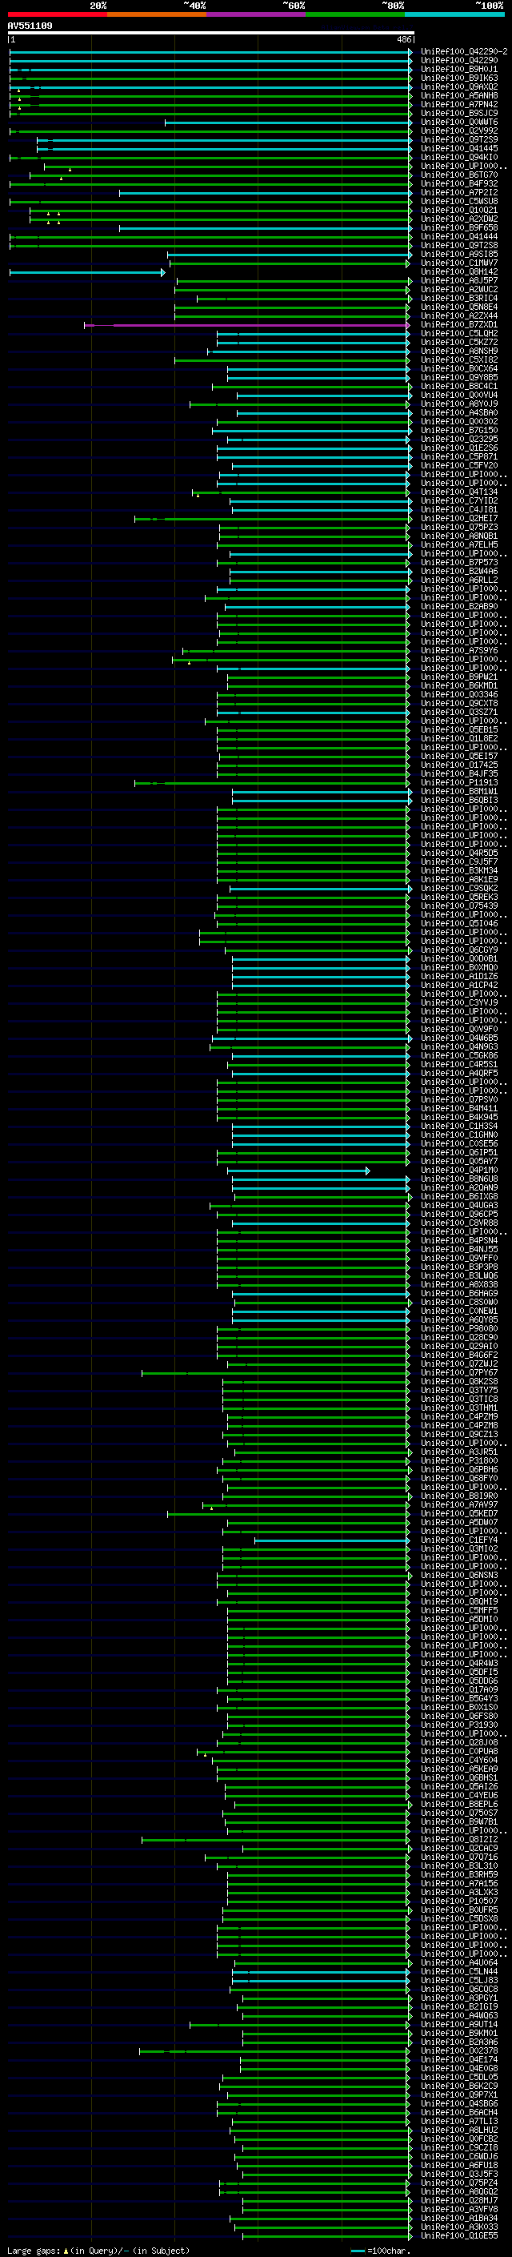The width and height of the screenshot is (512, 2257).
Task: Pick hit label UniRef100_B0CX64
Action: point(458,369)
